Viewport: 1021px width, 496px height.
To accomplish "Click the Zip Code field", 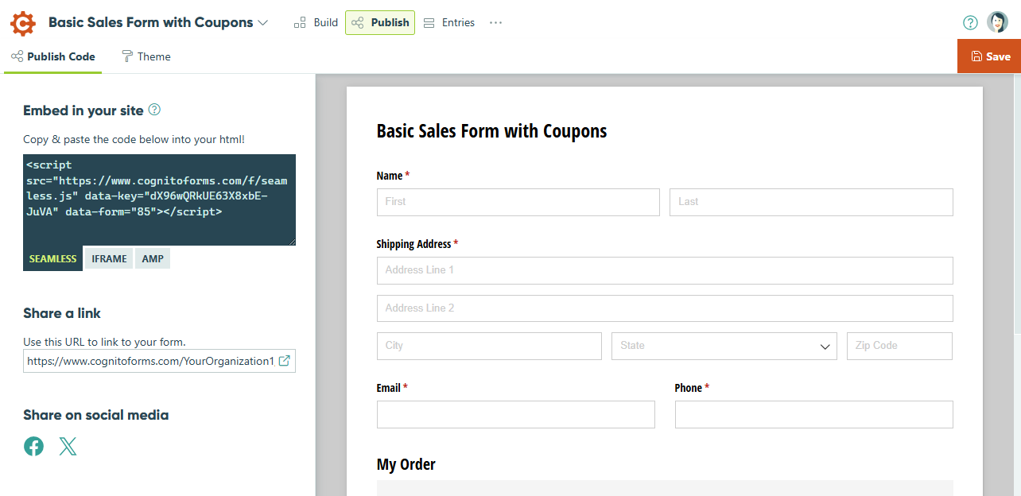I will tap(899, 346).
